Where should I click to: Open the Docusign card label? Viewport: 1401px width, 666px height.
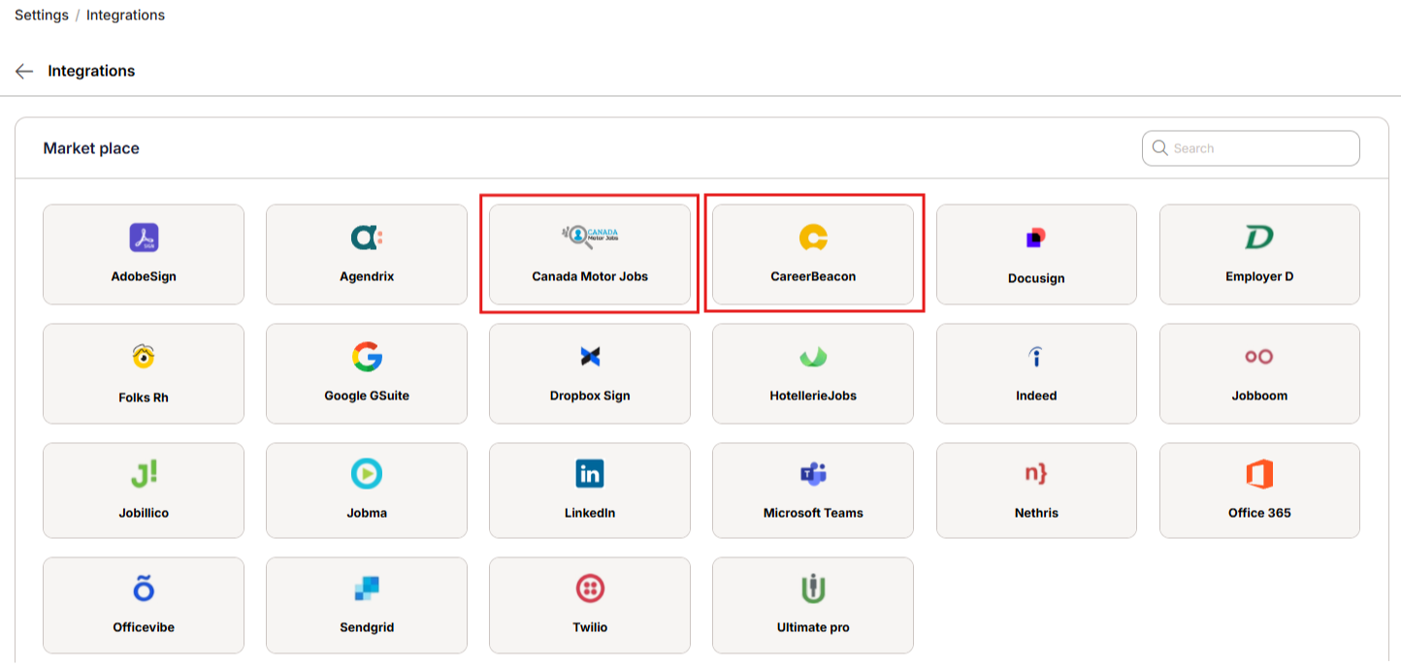(1036, 278)
